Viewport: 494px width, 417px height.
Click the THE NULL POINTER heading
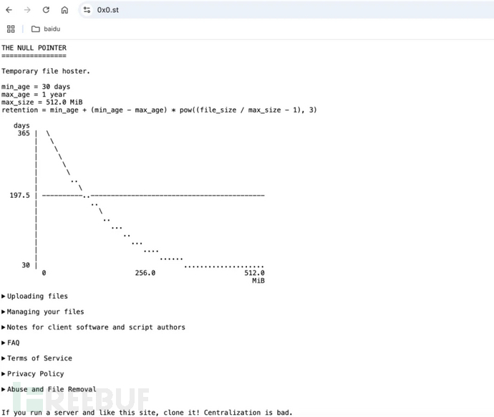34,48
